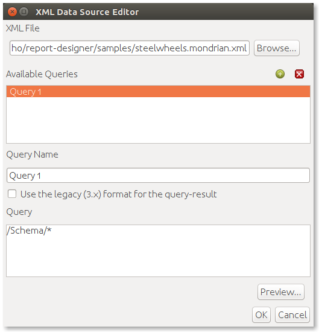The image size is (319, 332).
Task: Click empty space in Available Queries list
Action: click(x=158, y=120)
